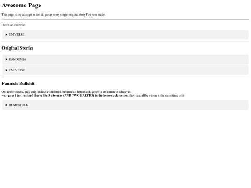Click the 'Here's an example:' text
This screenshot has height=188, width=251.
point(13,25)
